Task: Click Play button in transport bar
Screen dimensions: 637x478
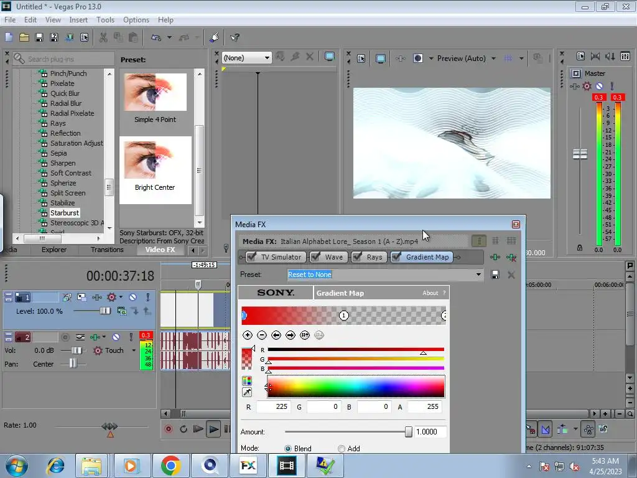Action: click(x=213, y=429)
